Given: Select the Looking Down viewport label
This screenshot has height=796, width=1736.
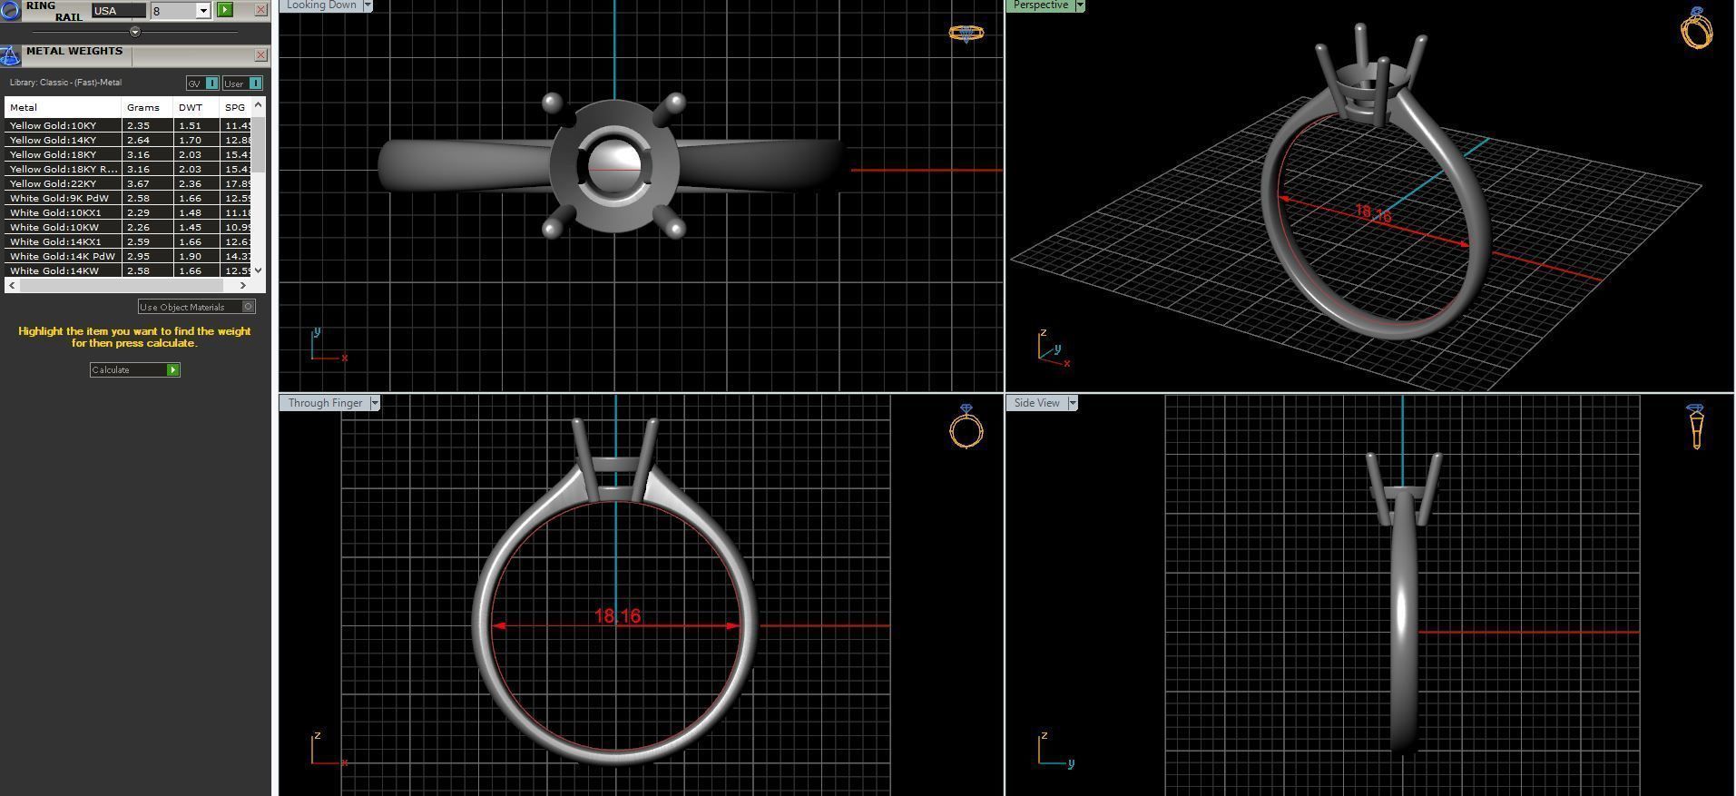Looking at the screenshot, I should click(321, 5).
